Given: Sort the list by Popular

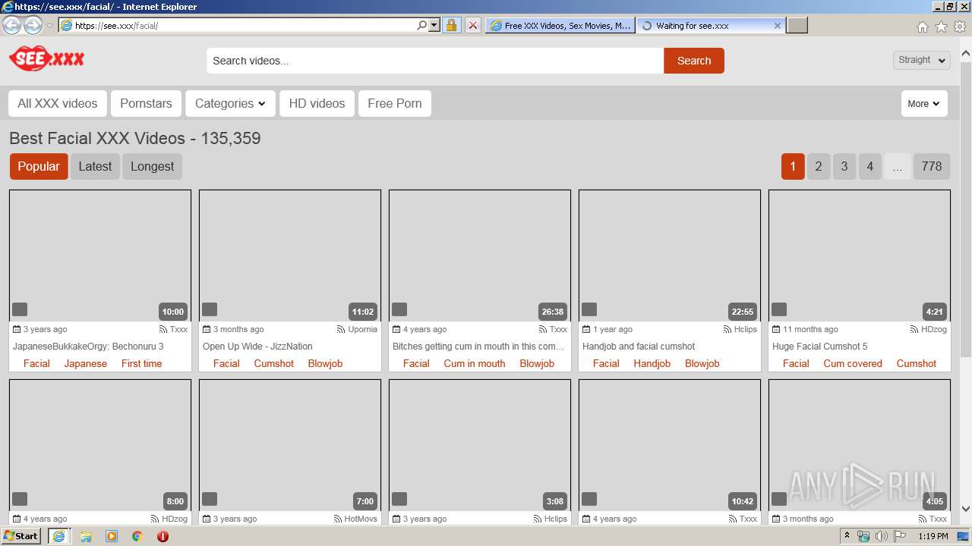Looking at the screenshot, I should tap(39, 166).
